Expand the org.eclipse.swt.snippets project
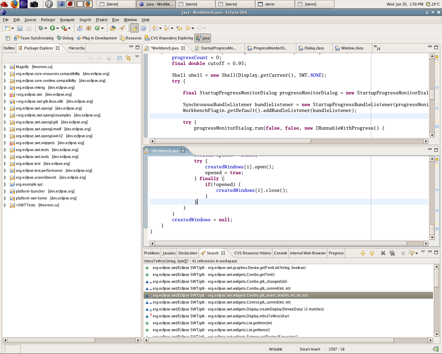Viewport: 442px width, 354px height. [x=5, y=143]
